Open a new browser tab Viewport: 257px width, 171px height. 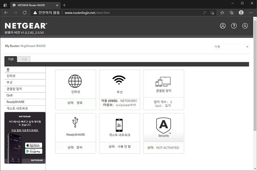(64, 5)
